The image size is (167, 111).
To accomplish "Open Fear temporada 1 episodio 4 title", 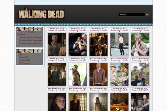I will (x=140, y=60).
